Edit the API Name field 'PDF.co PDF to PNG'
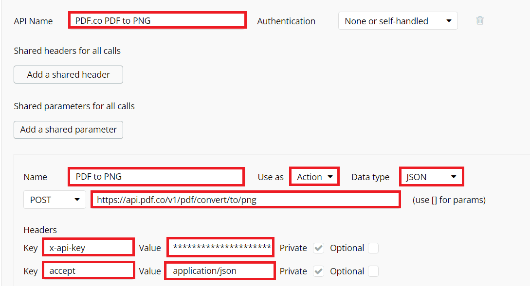This screenshot has height=286, width=530. click(x=157, y=20)
